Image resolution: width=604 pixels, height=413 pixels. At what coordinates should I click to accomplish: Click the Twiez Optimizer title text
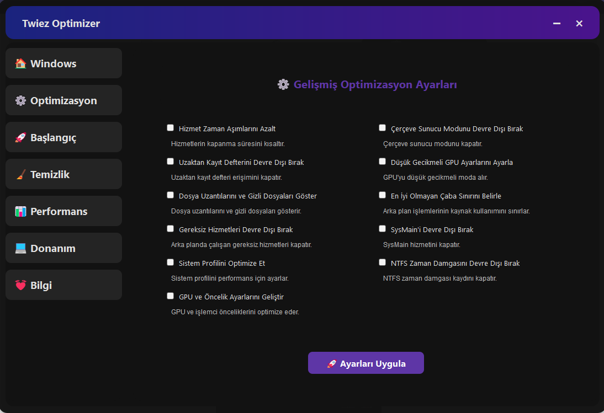(61, 24)
